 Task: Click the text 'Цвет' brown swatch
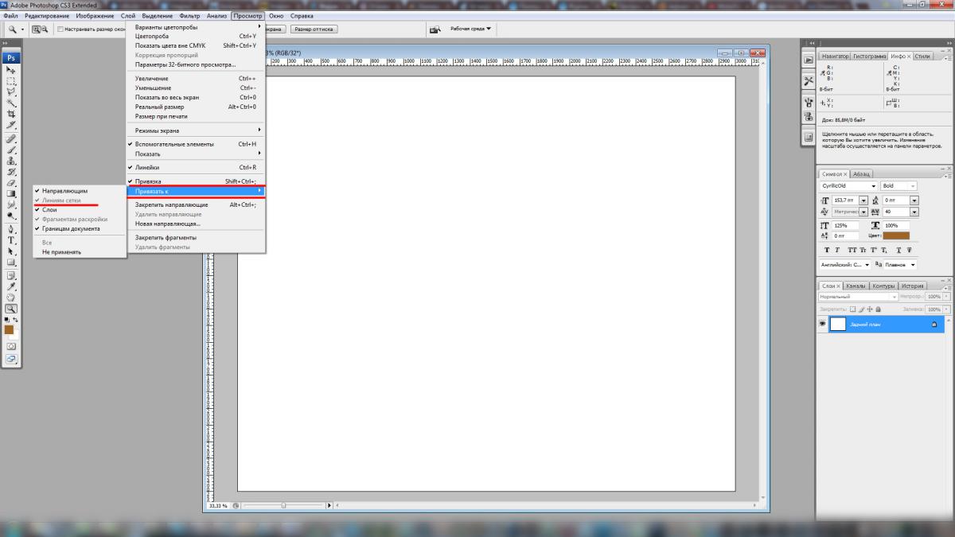point(896,236)
